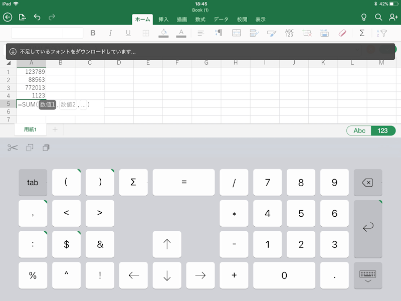The height and width of the screenshot is (301, 401).
Task: Select cell with 772013
Action: coord(31,88)
